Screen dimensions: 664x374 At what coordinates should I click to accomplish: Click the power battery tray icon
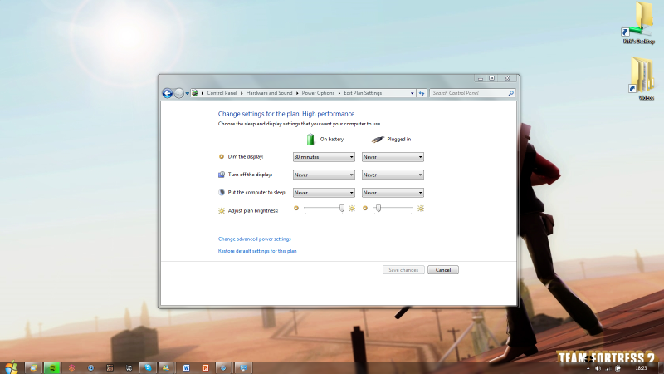tap(618, 368)
